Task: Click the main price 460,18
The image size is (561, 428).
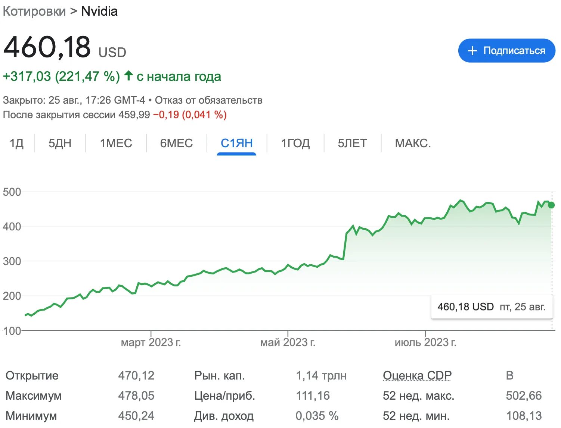Action: 47,47
